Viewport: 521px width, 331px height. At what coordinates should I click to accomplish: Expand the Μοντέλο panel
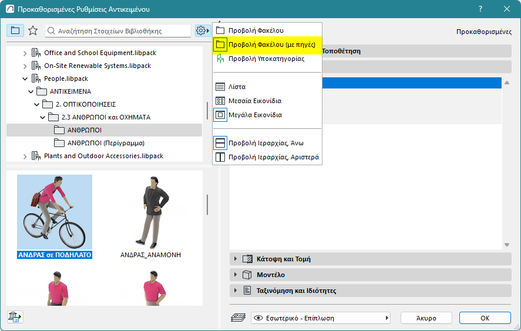[x=236, y=275]
